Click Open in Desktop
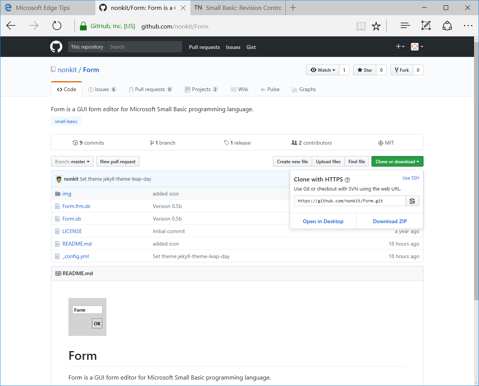The width and height of the screenshot is (479, 386). [x=323, y=221]
